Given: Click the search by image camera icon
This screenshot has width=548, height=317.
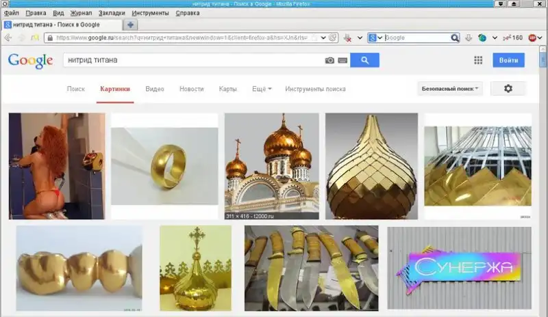Looking at the screenshot, I should coord(329,60).
